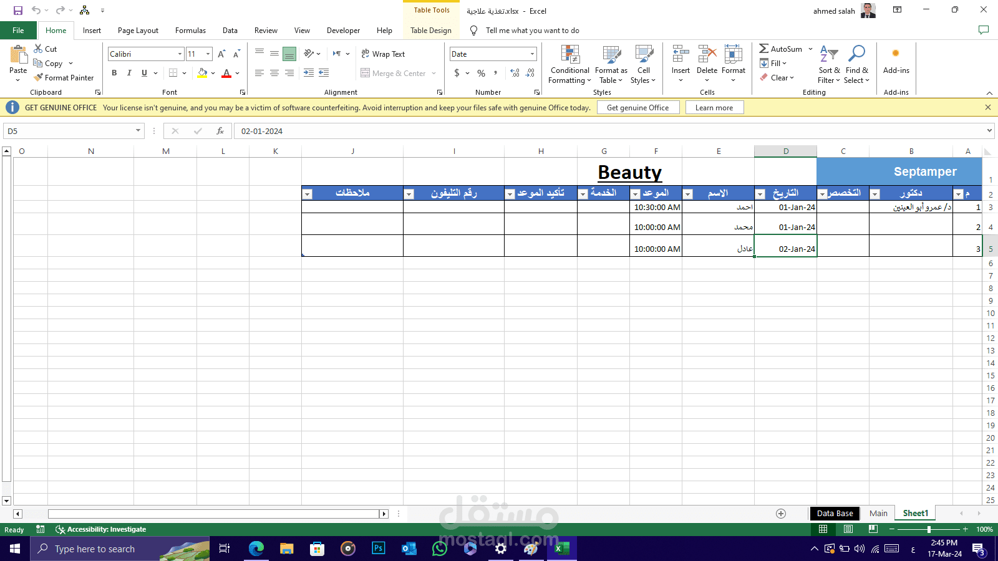This screenshot has width=998, height=561.
Task: Open the Formulas tab
Action: click(x=190, y=30)
